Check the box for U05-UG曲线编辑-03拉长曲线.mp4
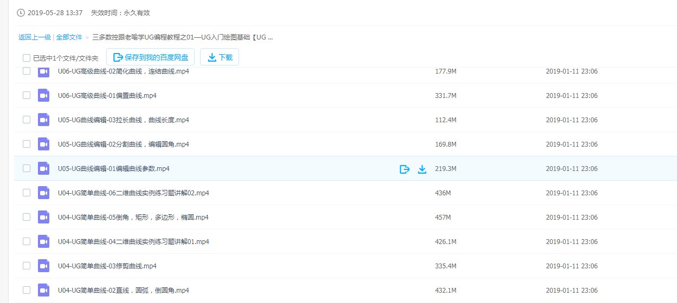 (x=26, y=120)
